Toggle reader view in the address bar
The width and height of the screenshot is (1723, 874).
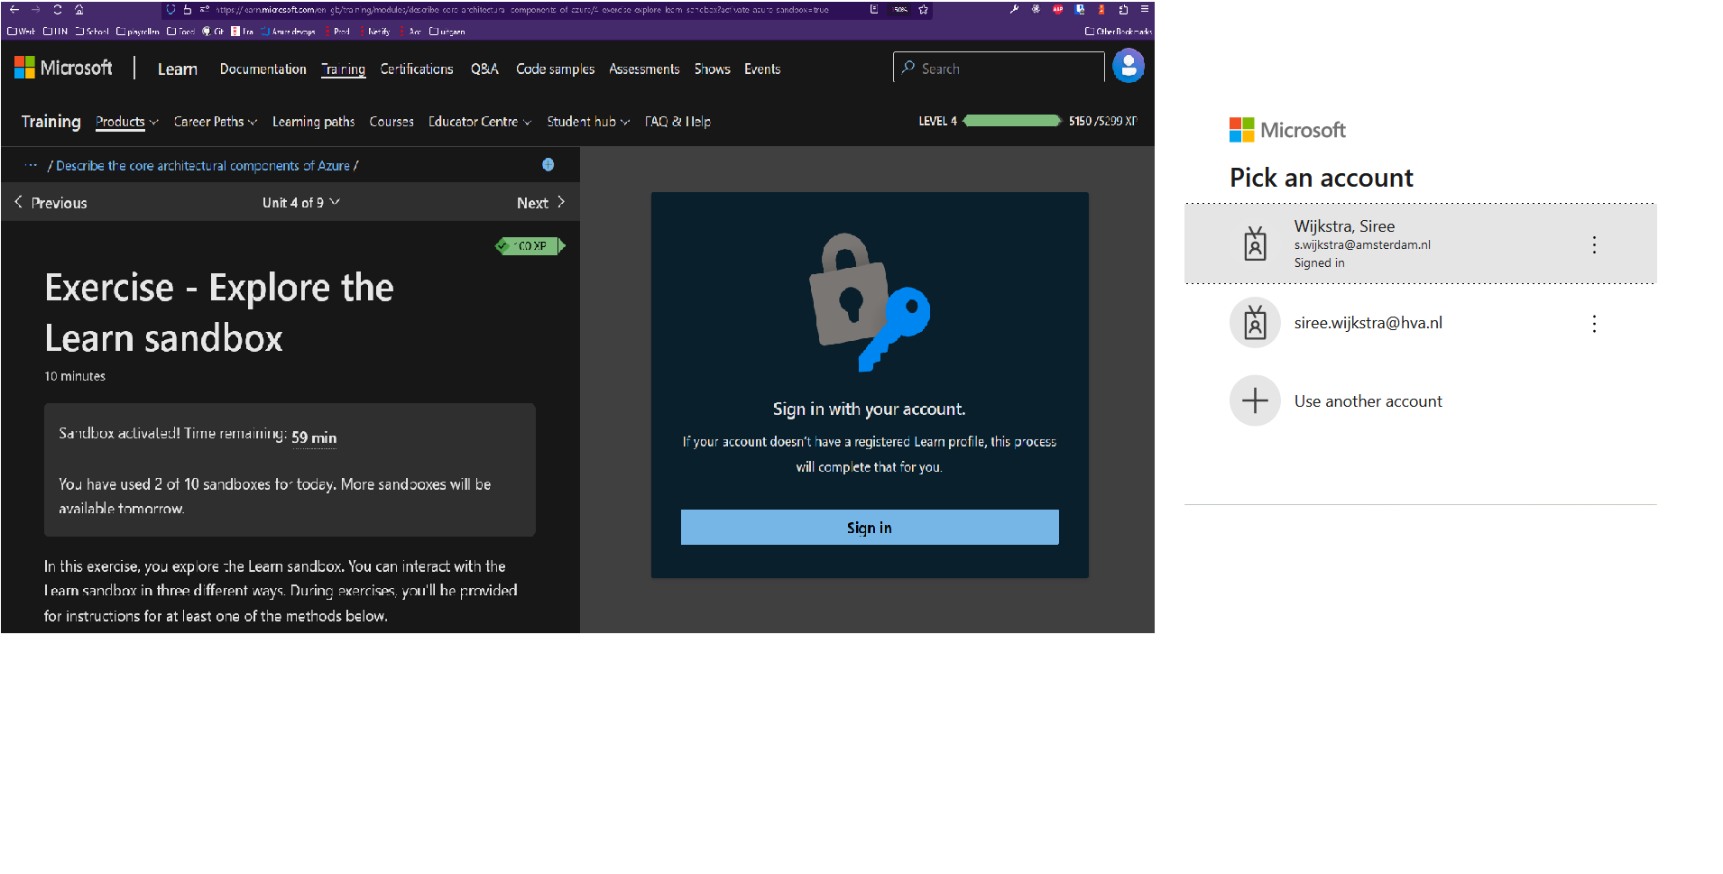pyautogui.click(x=873, y=10)
